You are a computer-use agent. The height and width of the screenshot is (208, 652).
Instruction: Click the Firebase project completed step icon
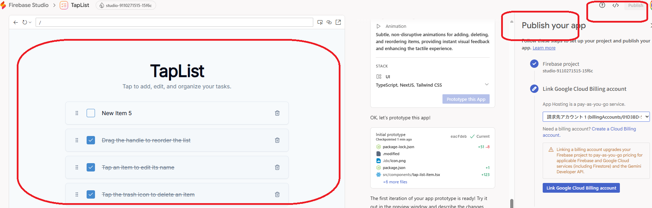534,64
